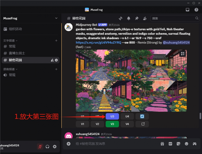Click the image grid apps icon
Screen dimensions: 202x154
183,54
